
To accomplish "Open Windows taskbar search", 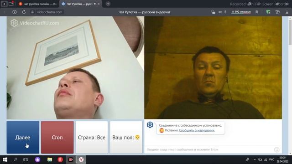I will (x=16, y=159).
